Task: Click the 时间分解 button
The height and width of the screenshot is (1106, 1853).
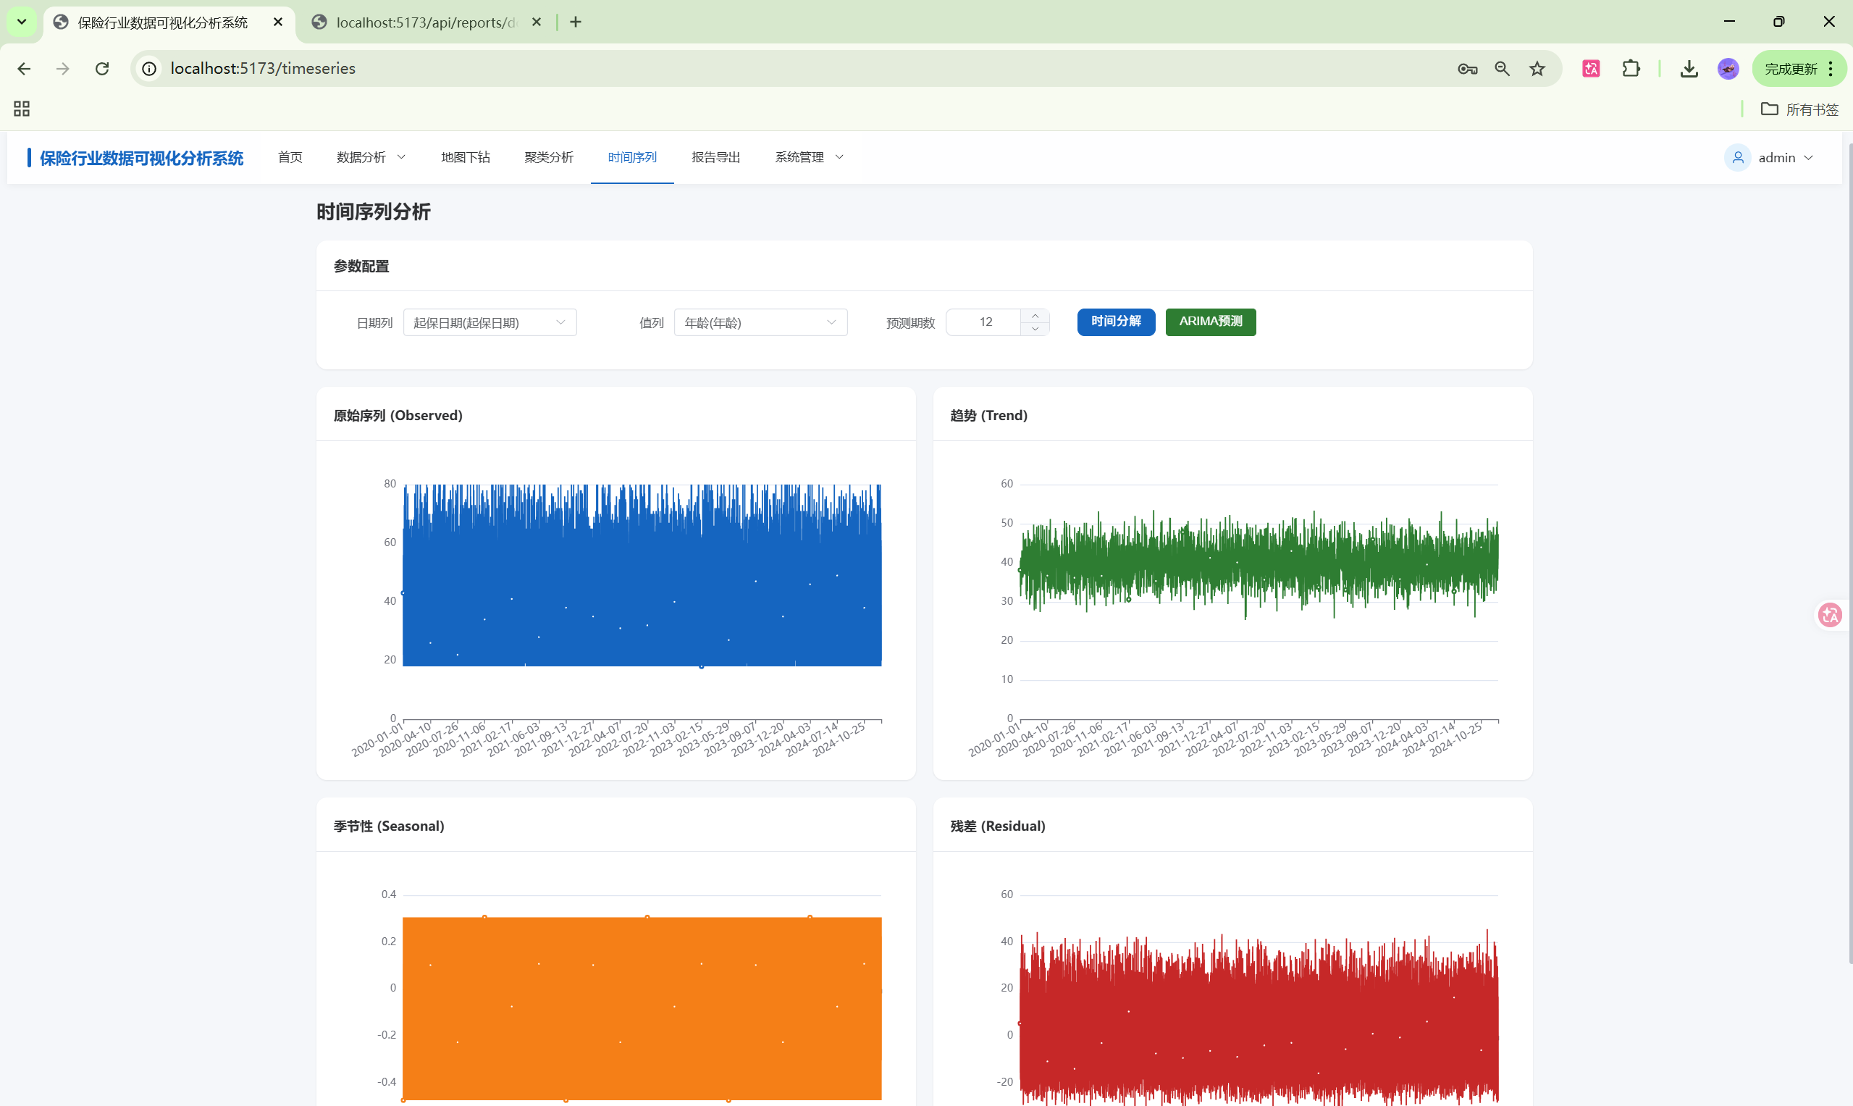Action: (1115, 321)
